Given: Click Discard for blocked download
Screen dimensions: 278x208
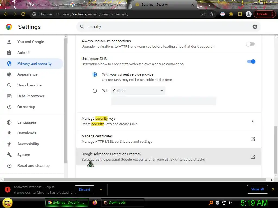Looking at the screenshot, I should (x=84, y=190).
